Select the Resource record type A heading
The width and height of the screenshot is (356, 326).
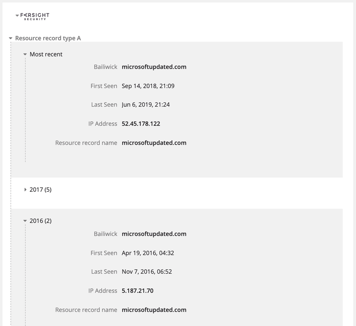(x=48, y=38)
